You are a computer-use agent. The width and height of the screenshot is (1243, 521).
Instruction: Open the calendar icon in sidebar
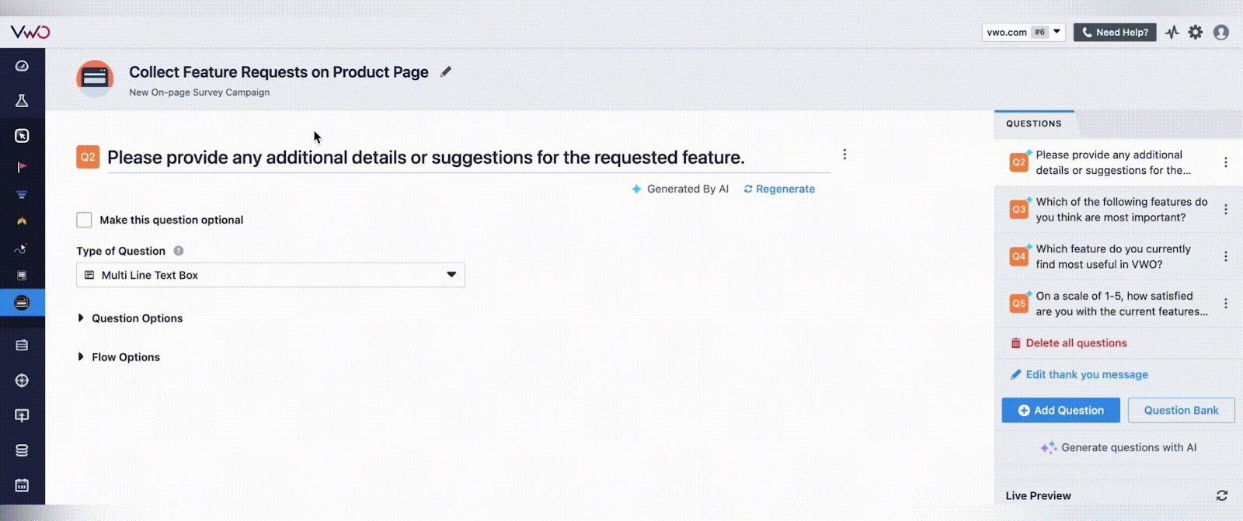(x=22, y=485)
